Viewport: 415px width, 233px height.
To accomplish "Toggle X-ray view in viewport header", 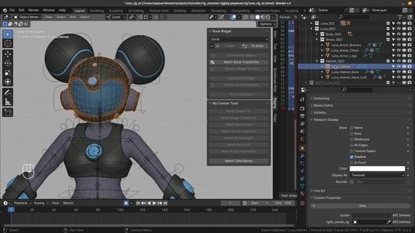I will click(x=245, y=17).
